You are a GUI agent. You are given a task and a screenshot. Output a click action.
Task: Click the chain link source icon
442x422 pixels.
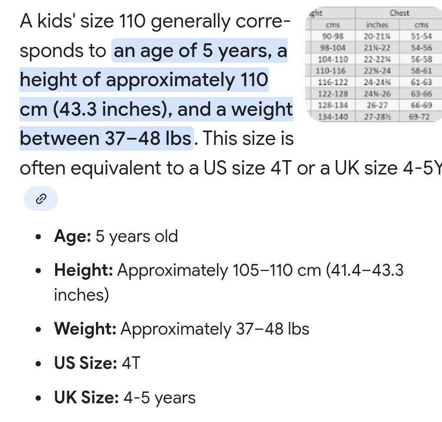point(41,199)
